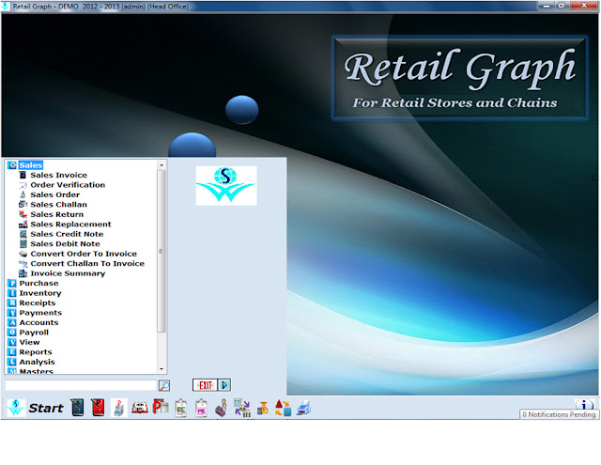Open Sales Challan entry
The image size is (601, 465).
pyautogui.click(x=58, y=205)
